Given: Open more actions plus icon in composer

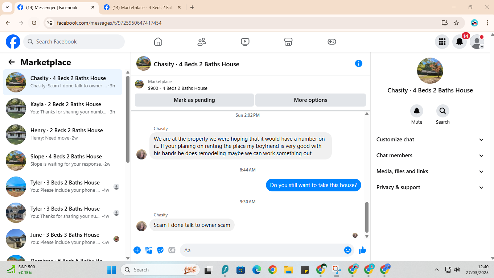Looking at the screenshot, I should click(x=137, y=250).
